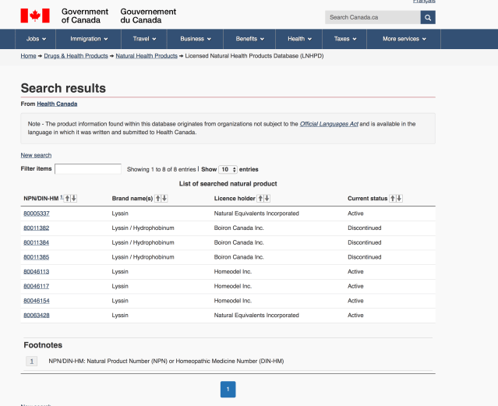The width and height of the screenshot is (498, 406).
Task: Sort NPN/DIN-HM column descending arrow
Action: (75, 199)
